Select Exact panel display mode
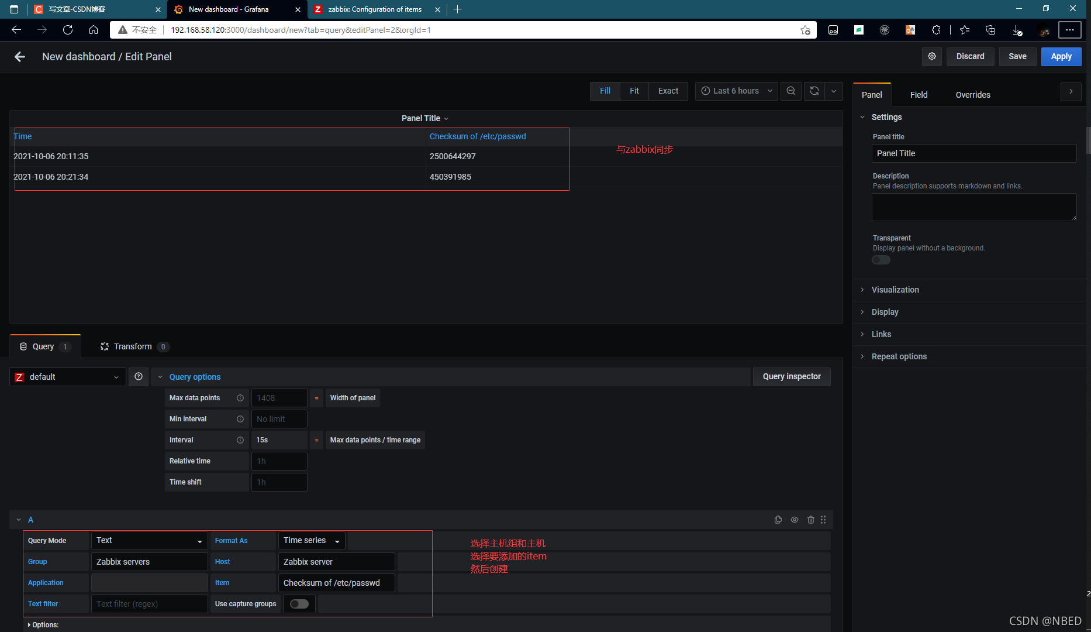The height and width of the screenshot is (632, 1091). pyautogui.click(x=668, y=91)
